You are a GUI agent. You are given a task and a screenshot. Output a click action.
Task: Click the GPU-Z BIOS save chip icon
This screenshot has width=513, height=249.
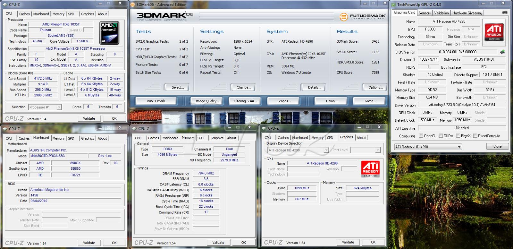502,52
